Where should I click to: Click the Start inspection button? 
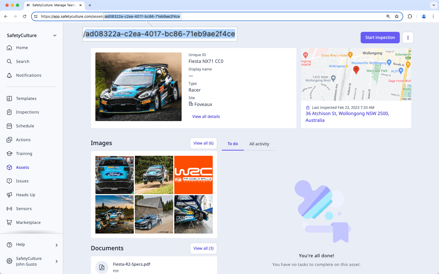(380, 37)
